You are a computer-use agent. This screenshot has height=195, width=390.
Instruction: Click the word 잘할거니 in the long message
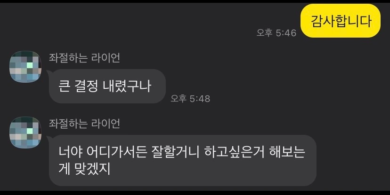tap(175, 152)
